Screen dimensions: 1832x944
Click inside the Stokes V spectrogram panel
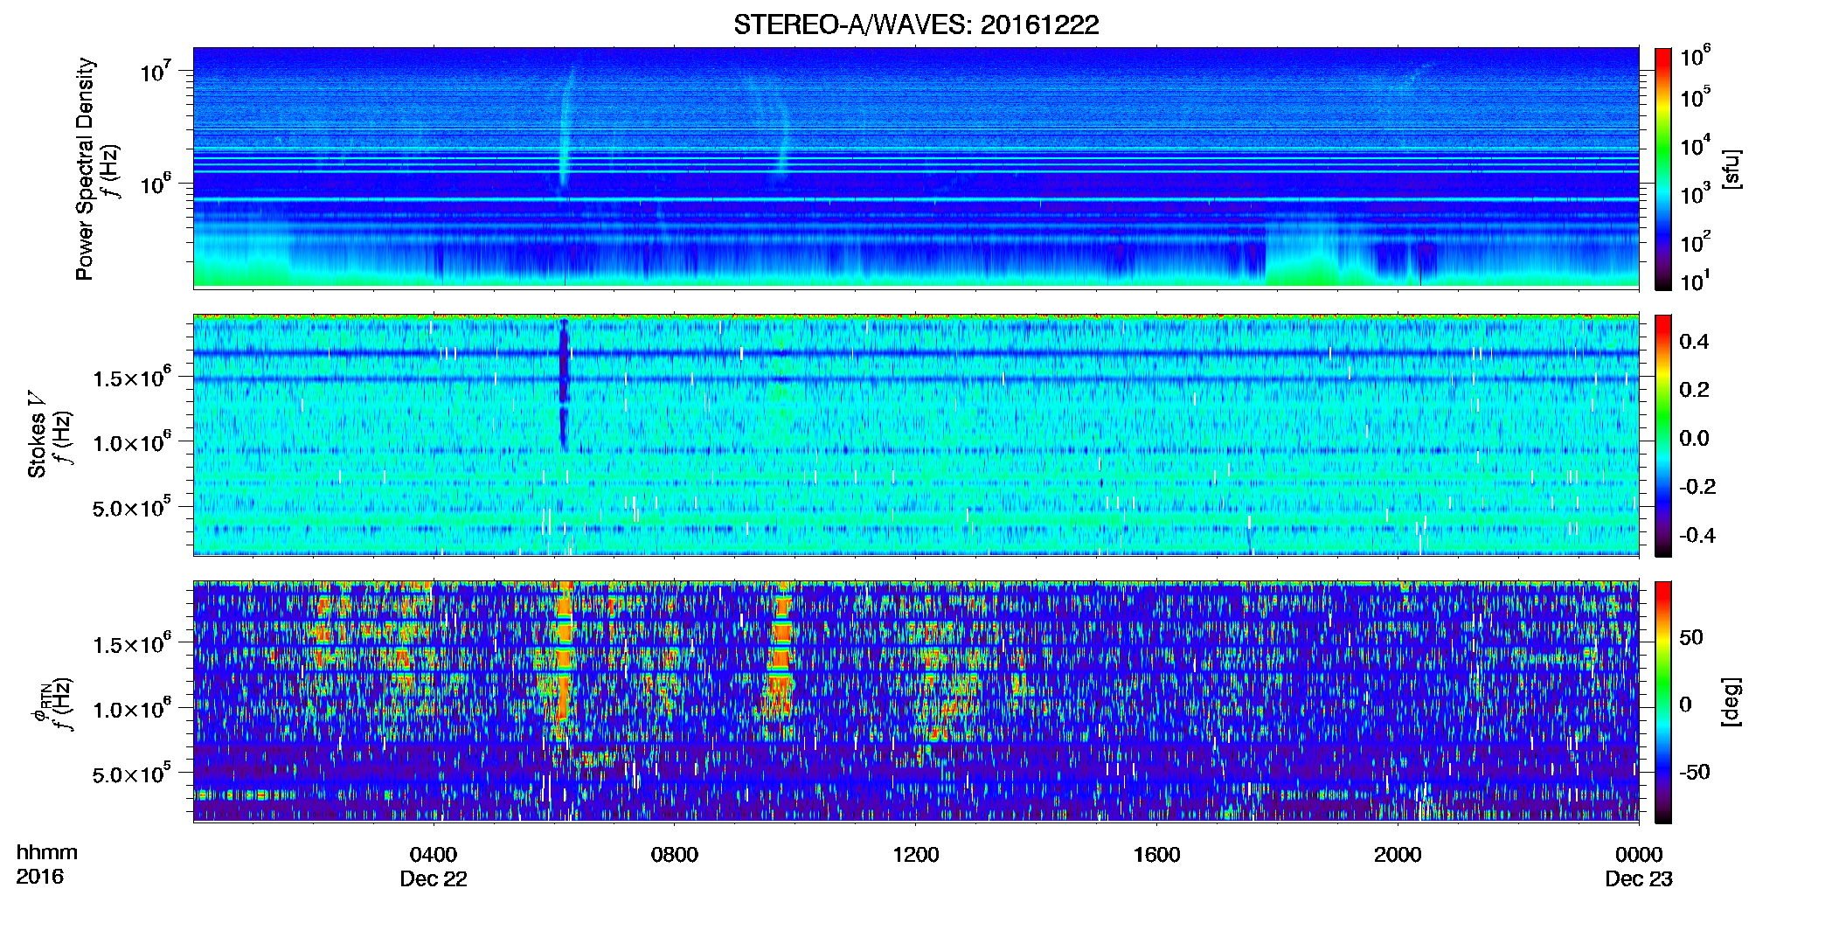click(916, 434)
